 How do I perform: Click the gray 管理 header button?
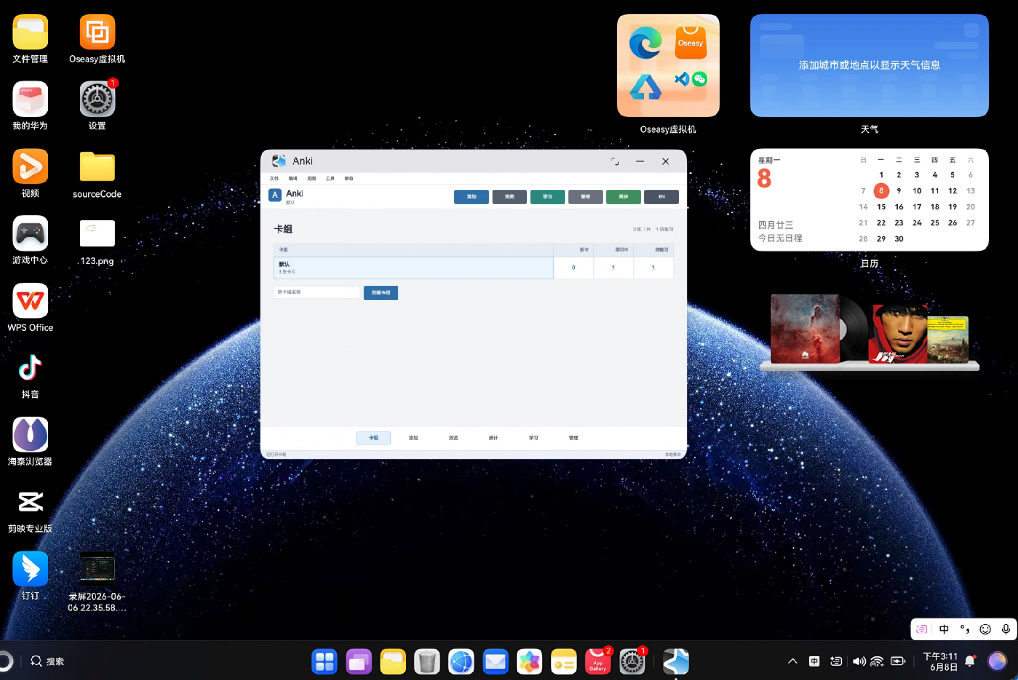point(585,197)
